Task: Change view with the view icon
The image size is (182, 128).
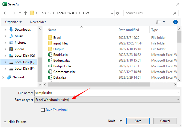Action: click(158, 22)
